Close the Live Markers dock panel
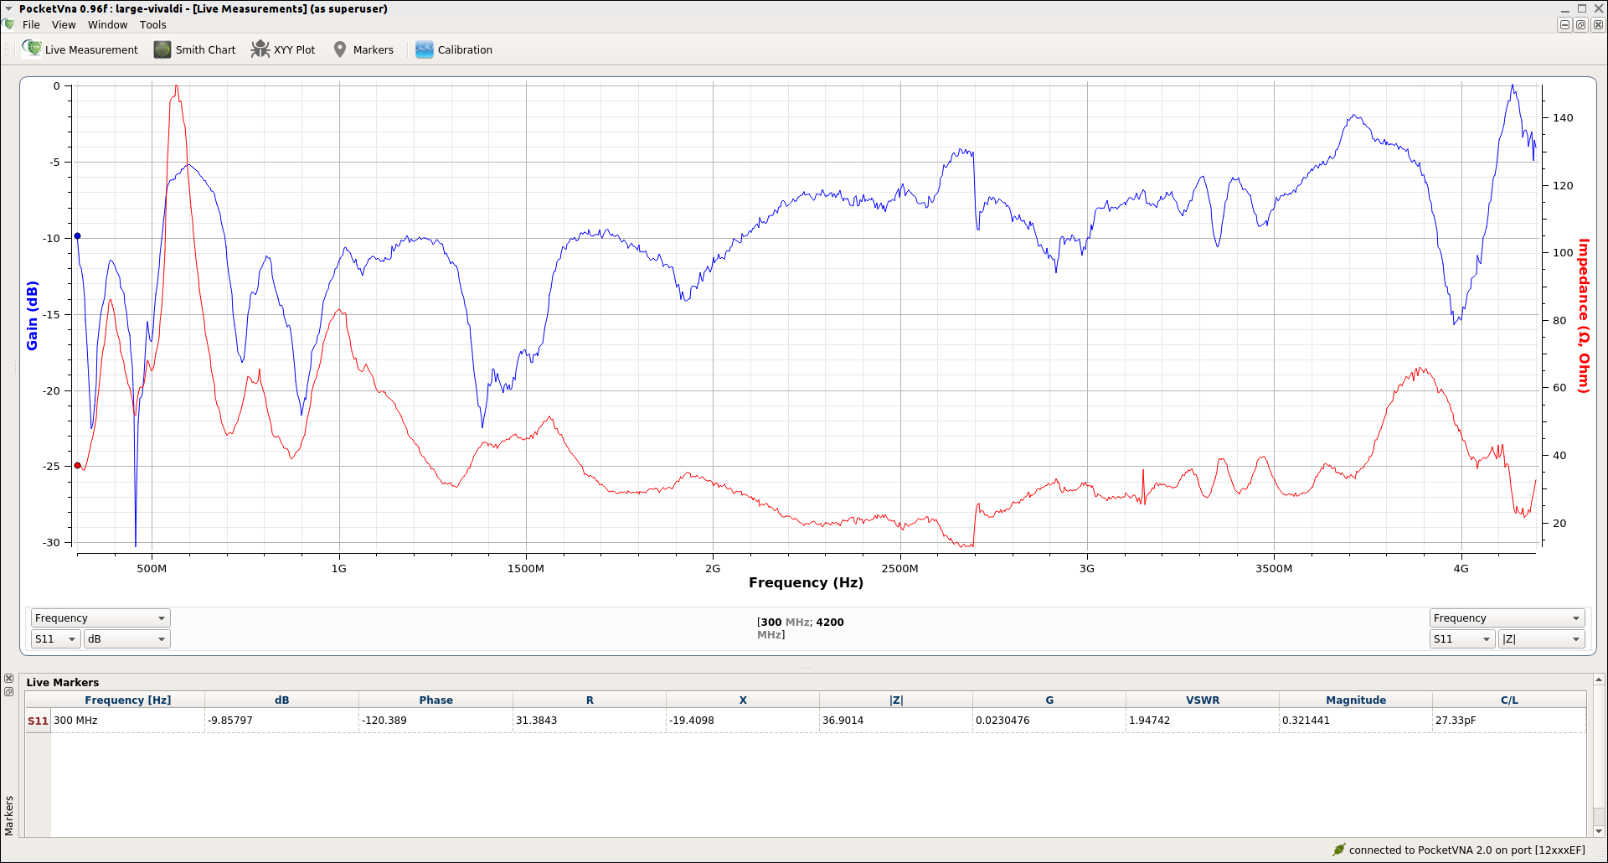Image resolution: width=1608 pixels, height=863 pixels. pyautogui.click(x=8, y=679)
